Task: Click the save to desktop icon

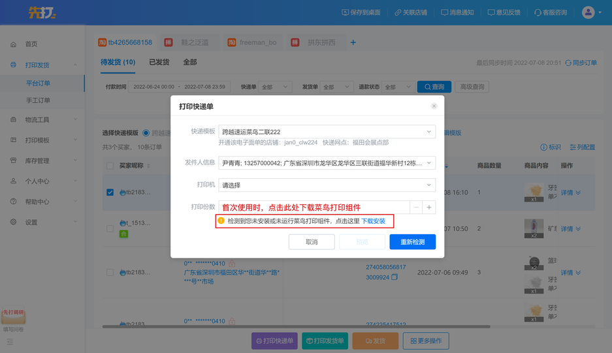Action: (346, 12)
